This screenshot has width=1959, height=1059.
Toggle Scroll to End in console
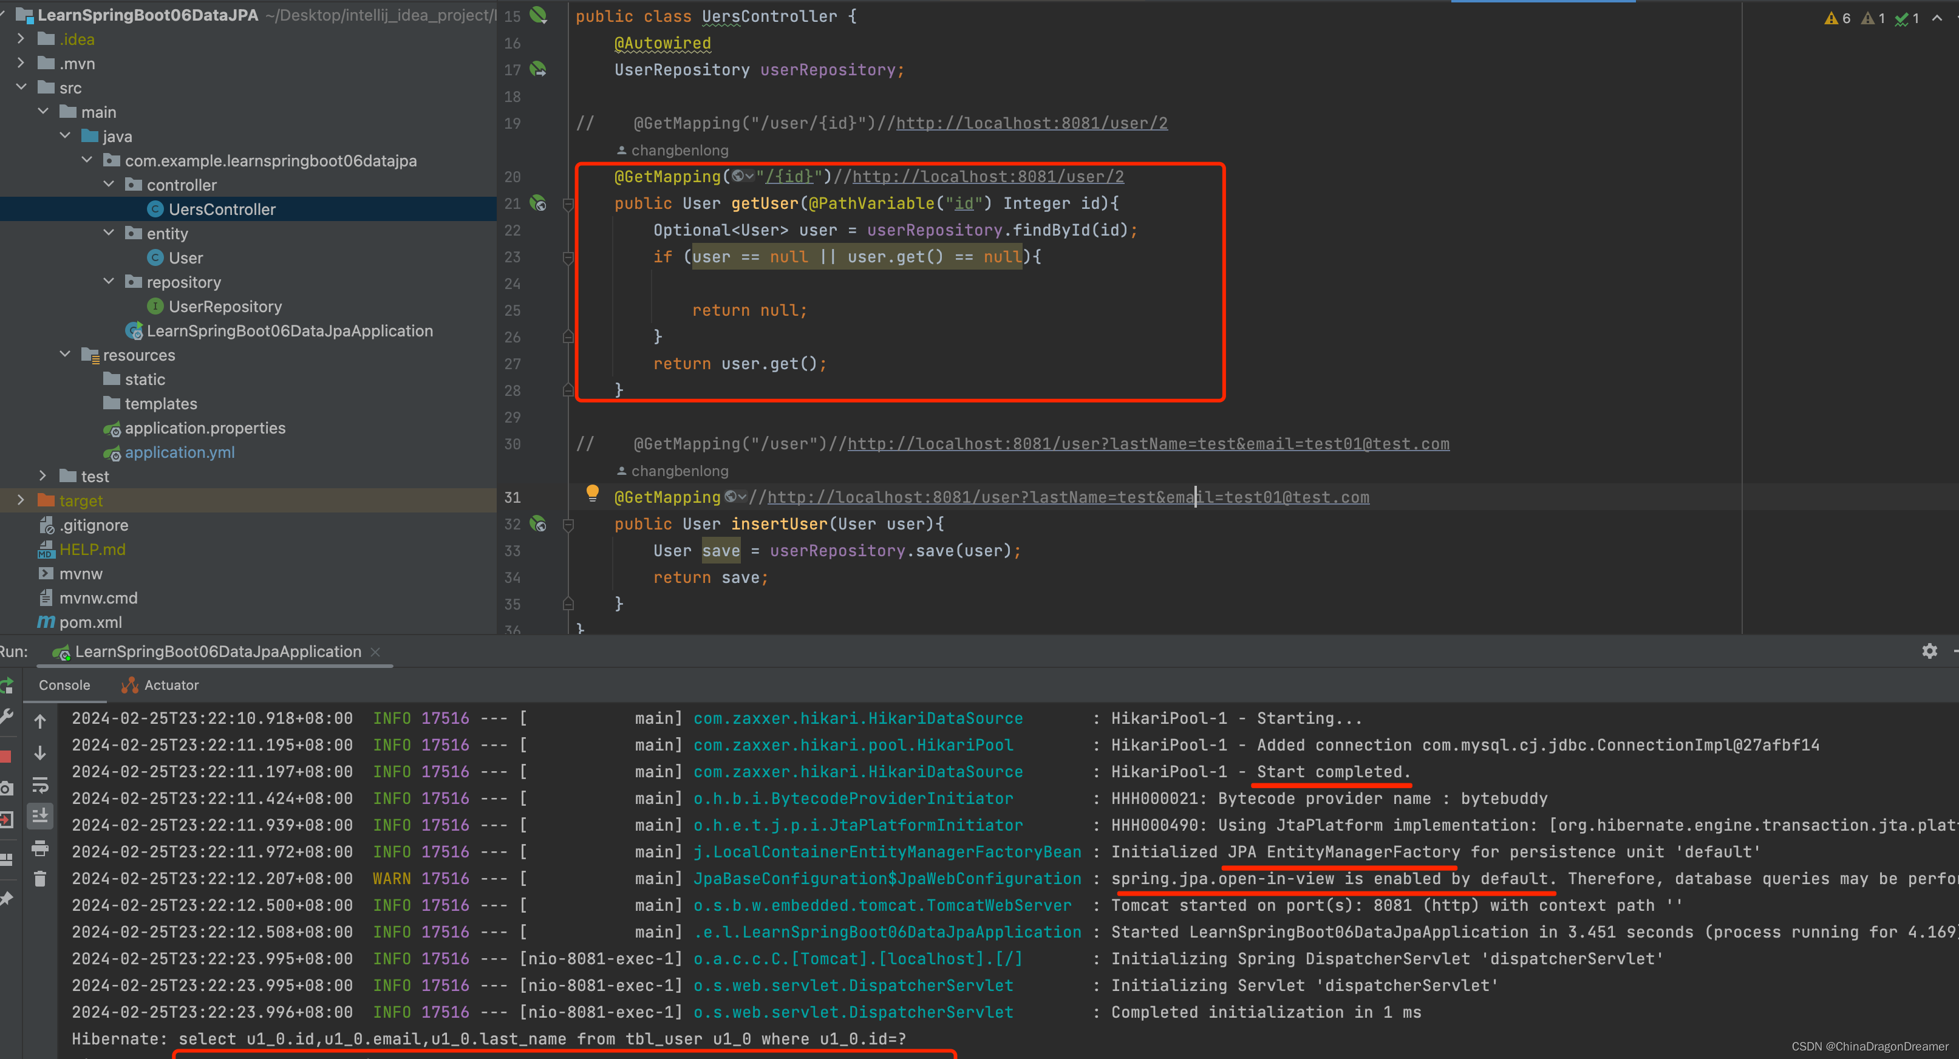point(40,816)
